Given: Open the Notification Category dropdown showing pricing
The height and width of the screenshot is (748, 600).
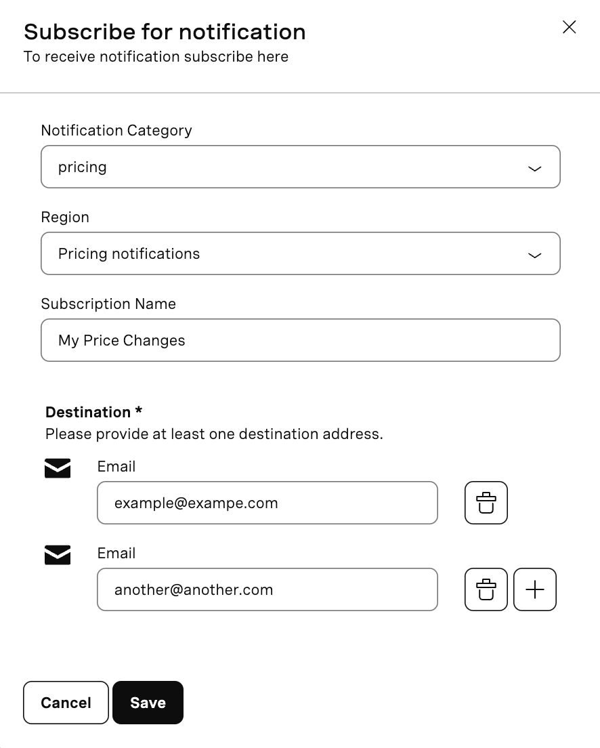Looking at the screenshot, I should [x=301, y=167].
